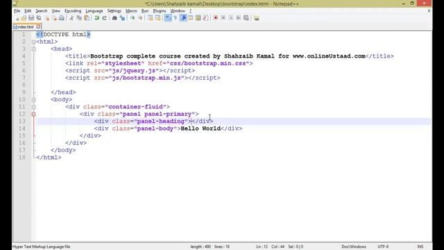
Task: Open the View menu
Action: coord(55,11)
